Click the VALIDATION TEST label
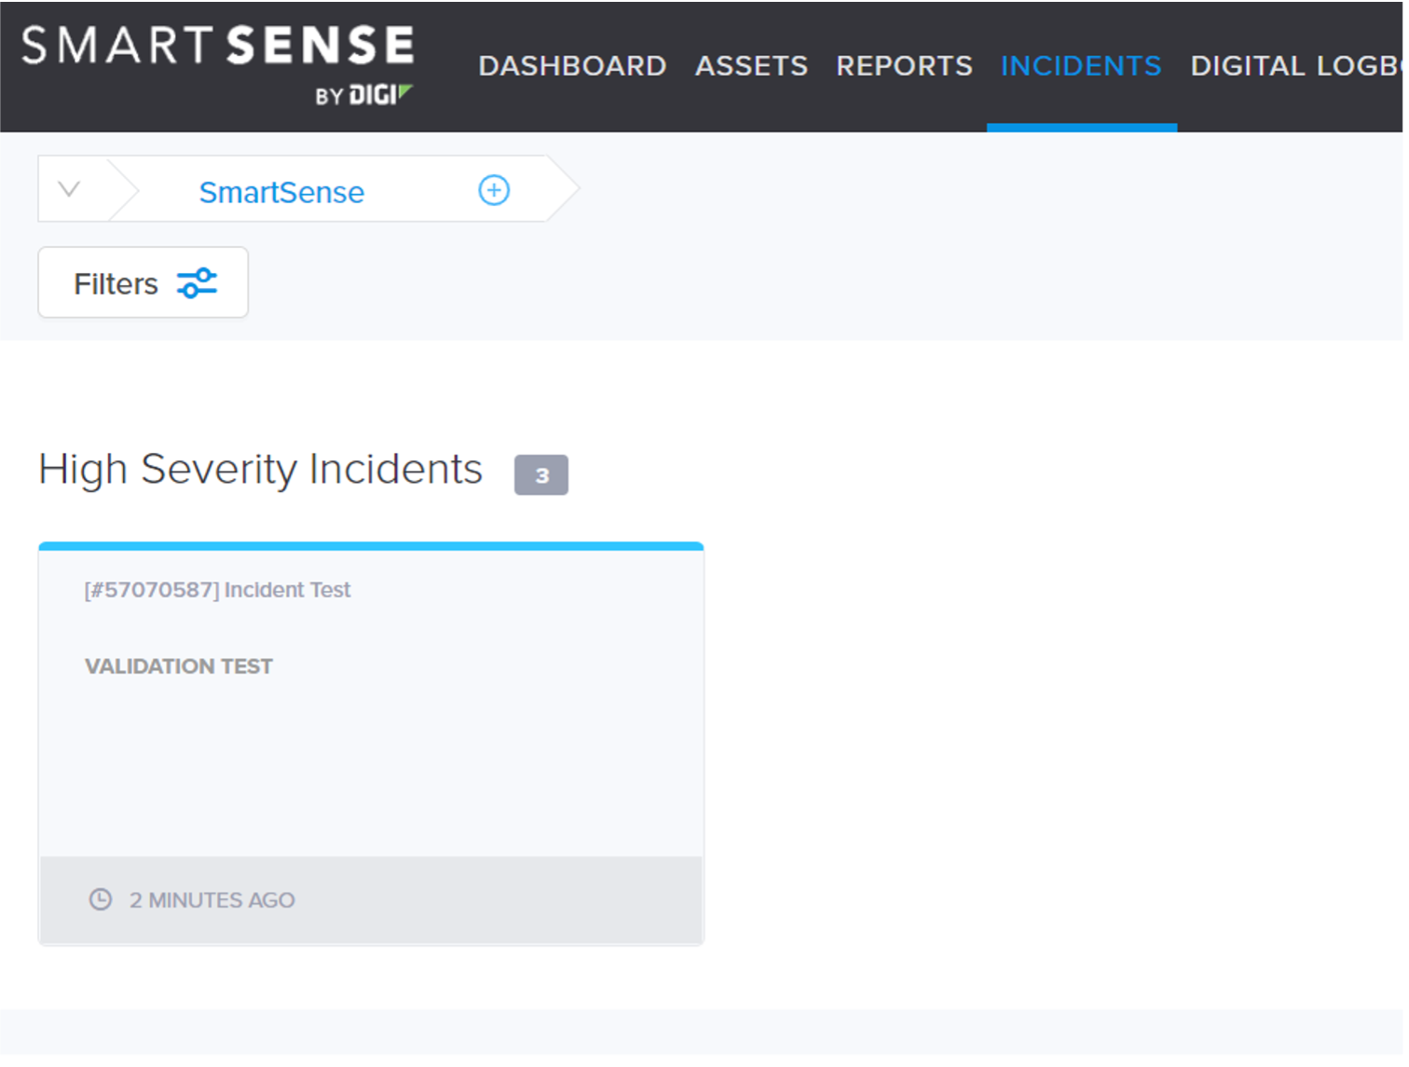The height and width of the screenshot is (1067, 1409). click(x=178, y=665)
